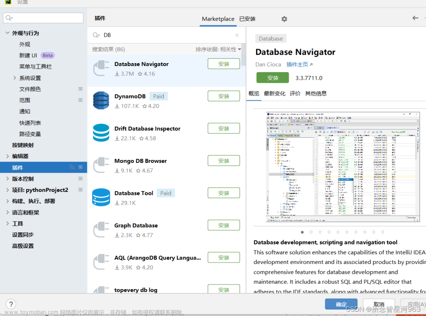Screen dimensions: 426x316
Task: Select 高级设置 settings item
Action: pyautogui.click(x=23, y=246)
